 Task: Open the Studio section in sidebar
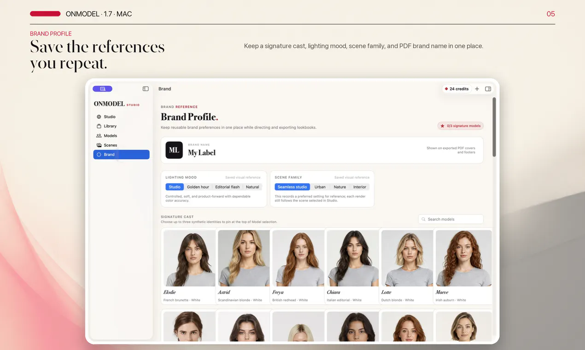click(x=122, y=117)
